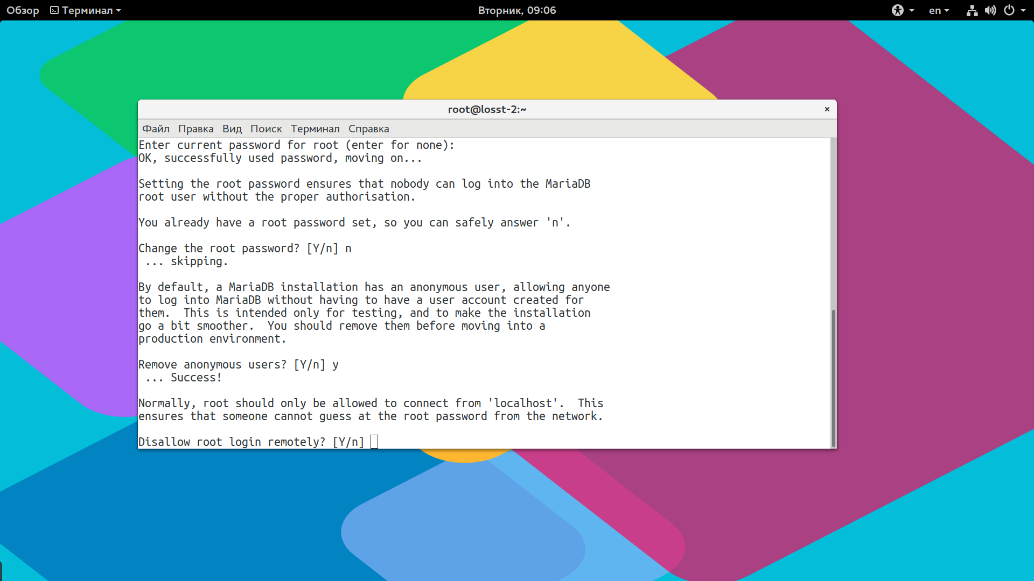Click the terminal title bar root@losst-2:~

point(487,109)
